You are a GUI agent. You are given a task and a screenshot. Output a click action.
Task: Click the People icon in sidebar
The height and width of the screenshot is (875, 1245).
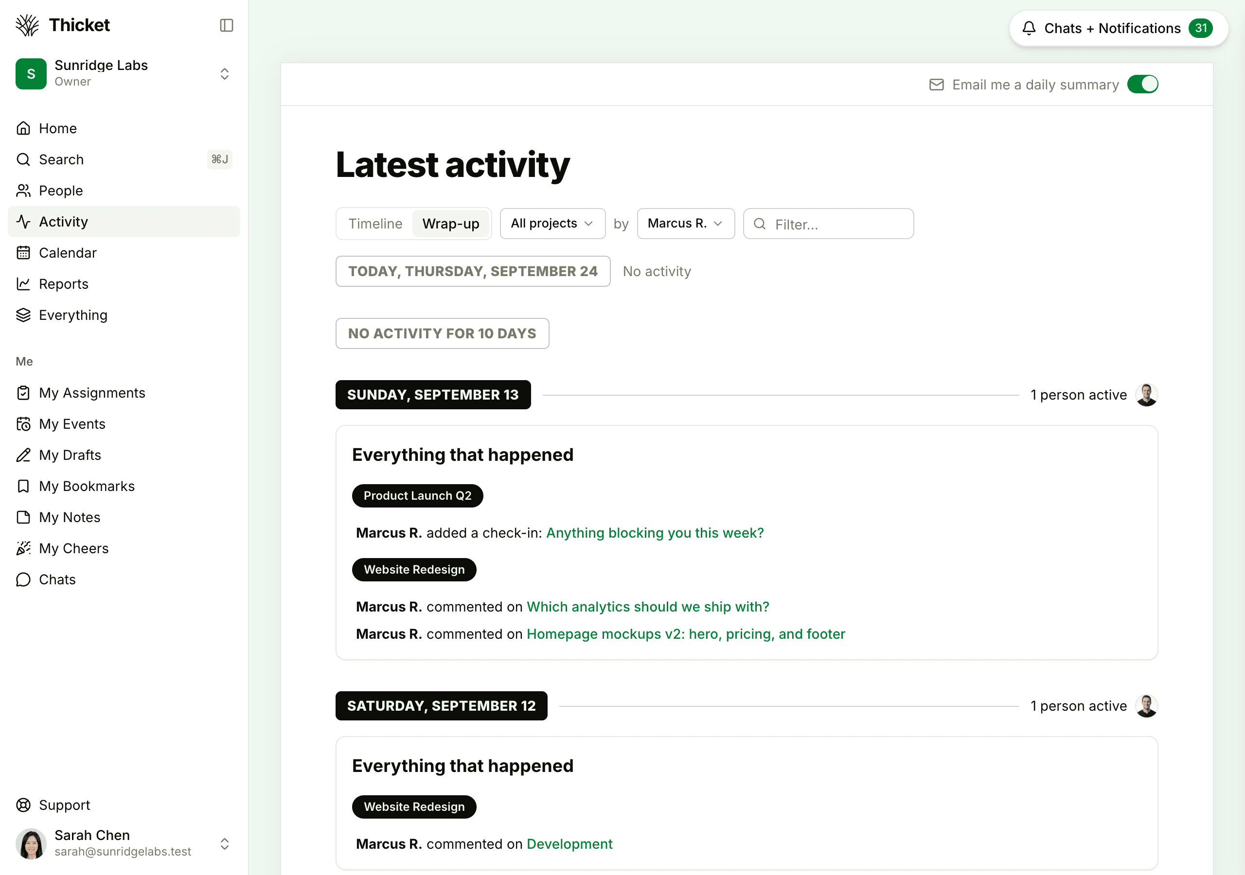[x=23, y=191]
